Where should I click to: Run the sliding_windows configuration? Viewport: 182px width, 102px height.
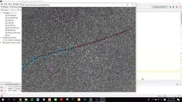pos(170,7)
